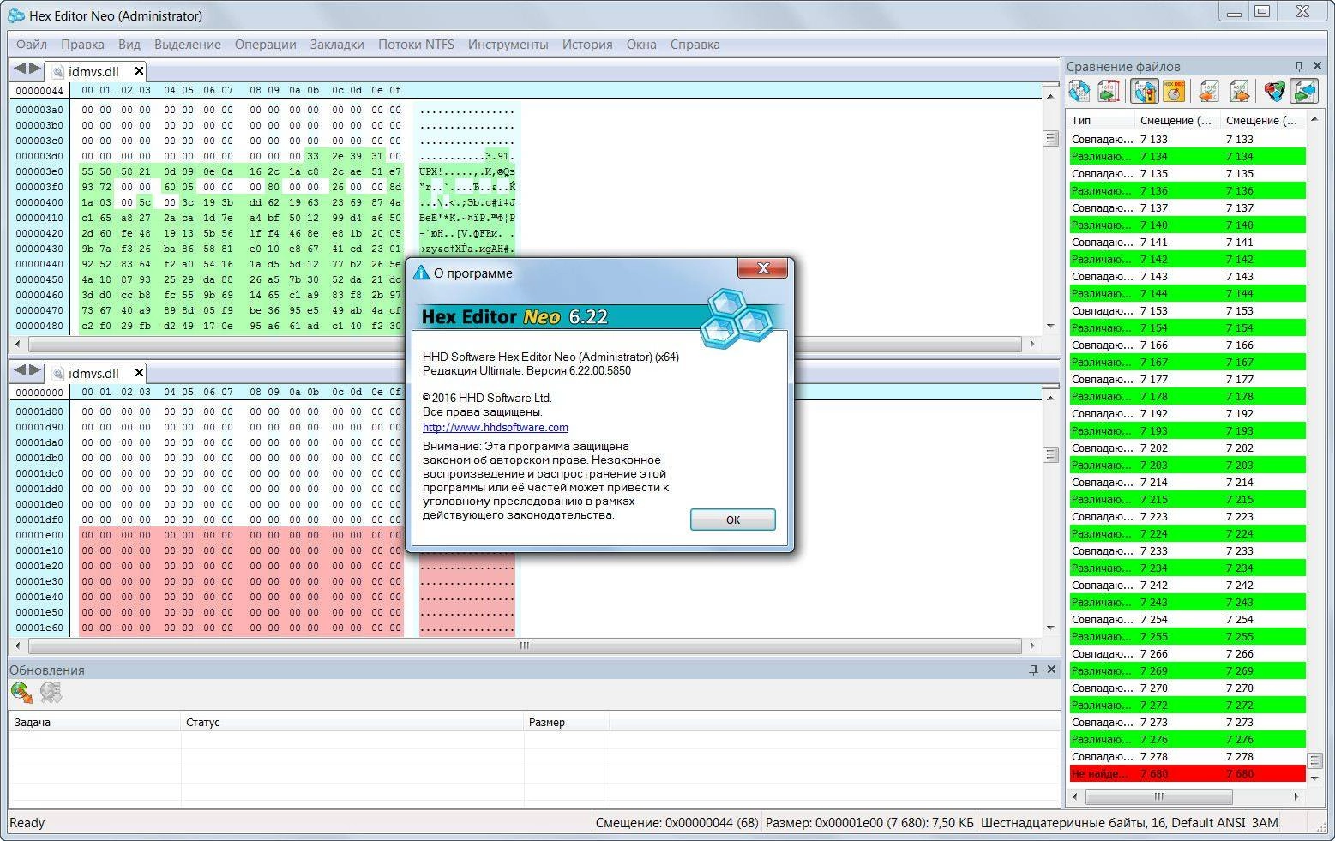The width and height of the screenshot is (1335, 841).
Task: Click right tab navigation arrow in top editor
Action: tap(34, 69)
